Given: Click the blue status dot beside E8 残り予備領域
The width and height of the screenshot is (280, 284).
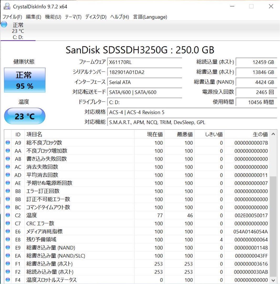Looking at the screenshot, I should tap(7, 239).
